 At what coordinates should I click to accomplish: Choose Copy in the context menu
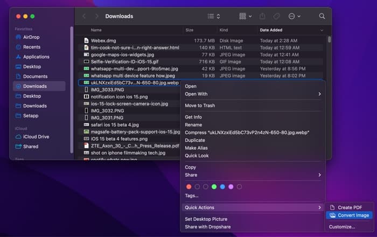253,168
